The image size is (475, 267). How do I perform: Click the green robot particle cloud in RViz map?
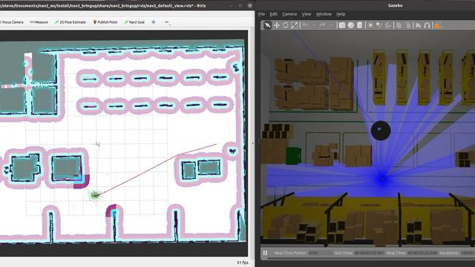[95, 195]
